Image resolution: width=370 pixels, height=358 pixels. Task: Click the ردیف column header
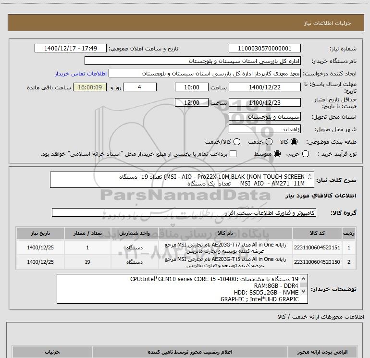(349, 233)
